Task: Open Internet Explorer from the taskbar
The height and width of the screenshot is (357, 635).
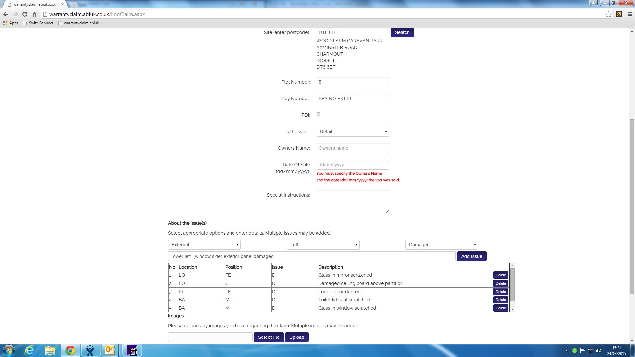Action: coord(29,350)
